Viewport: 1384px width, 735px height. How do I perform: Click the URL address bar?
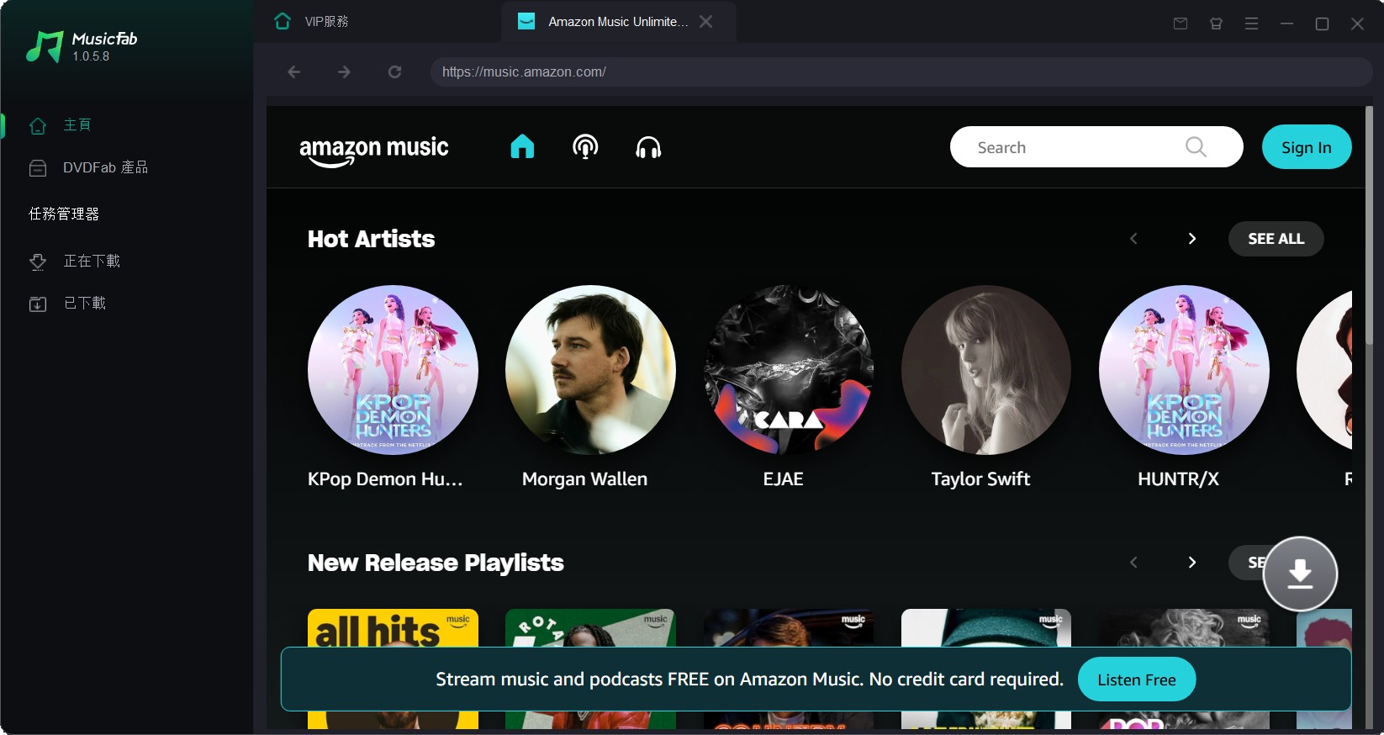point(901,72)
